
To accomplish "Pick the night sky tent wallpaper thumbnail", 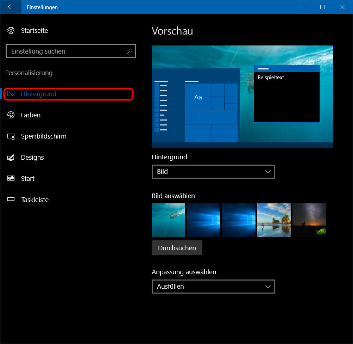I will (309, 220).
